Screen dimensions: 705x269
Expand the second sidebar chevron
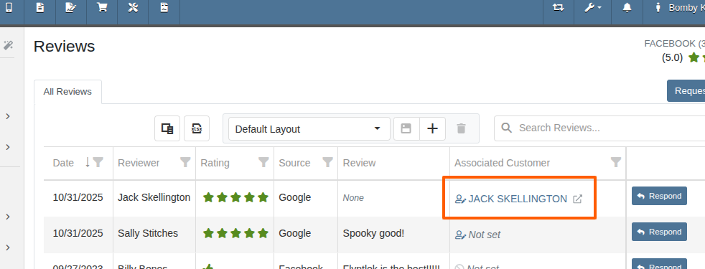click(8, 147)
